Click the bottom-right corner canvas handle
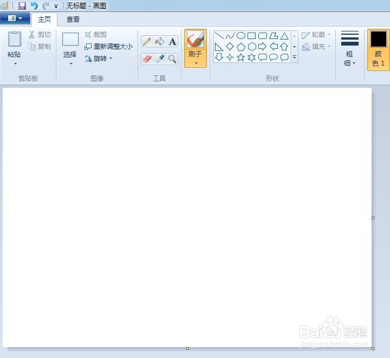 coord(373,349)
